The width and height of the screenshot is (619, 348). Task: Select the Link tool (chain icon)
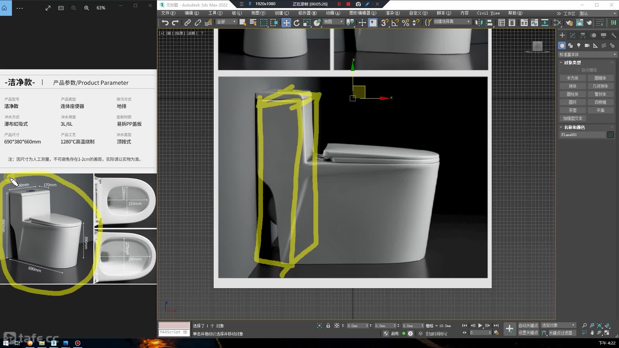(187, 23)
